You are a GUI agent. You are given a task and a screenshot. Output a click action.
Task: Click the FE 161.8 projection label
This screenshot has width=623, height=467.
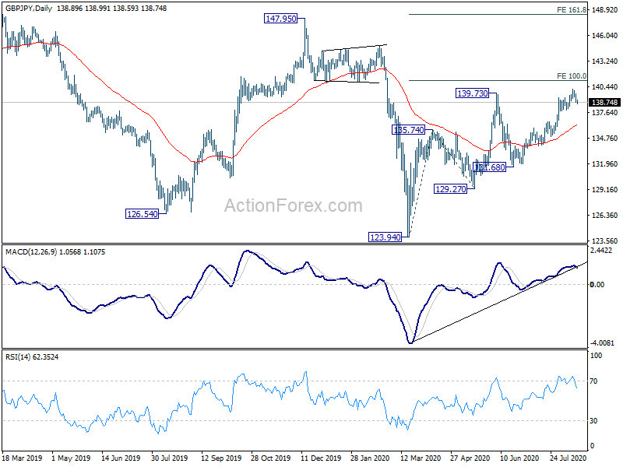point(572,10)
